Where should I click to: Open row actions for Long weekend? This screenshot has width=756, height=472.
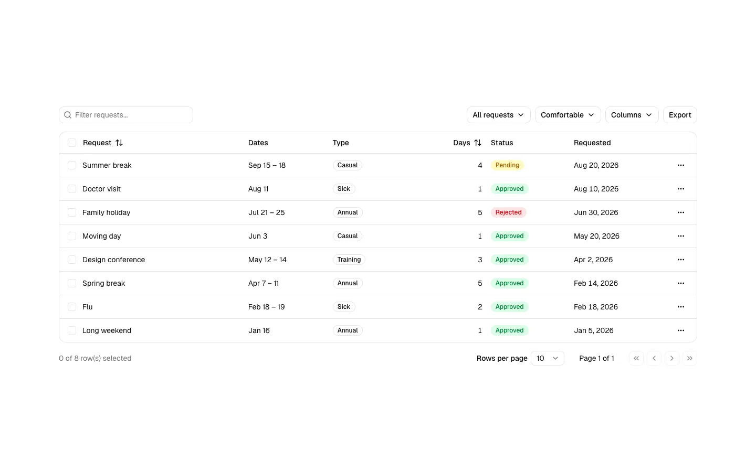pos(681,330)
